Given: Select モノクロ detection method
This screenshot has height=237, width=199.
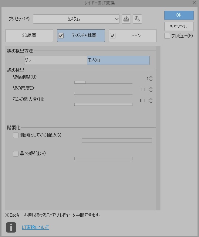Looking at the screenshot, I should click(x=118, y=60).
